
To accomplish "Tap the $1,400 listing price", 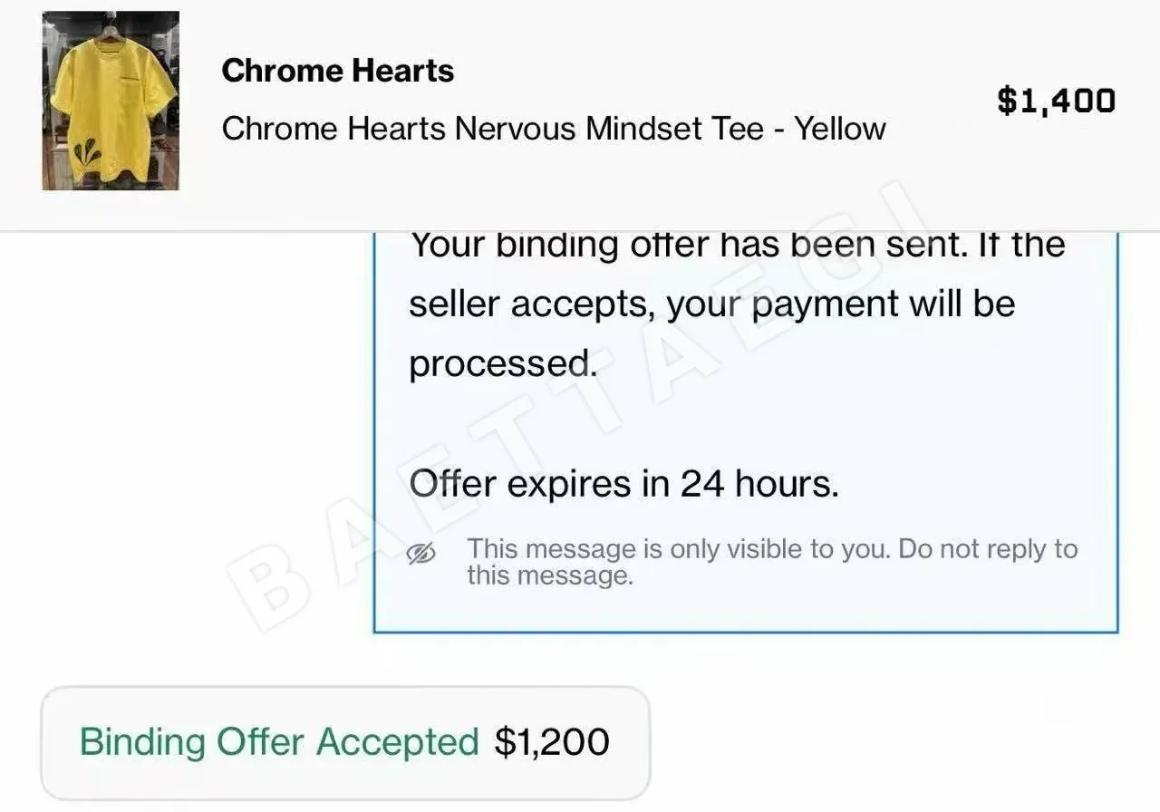I will tap(1057, 100).
